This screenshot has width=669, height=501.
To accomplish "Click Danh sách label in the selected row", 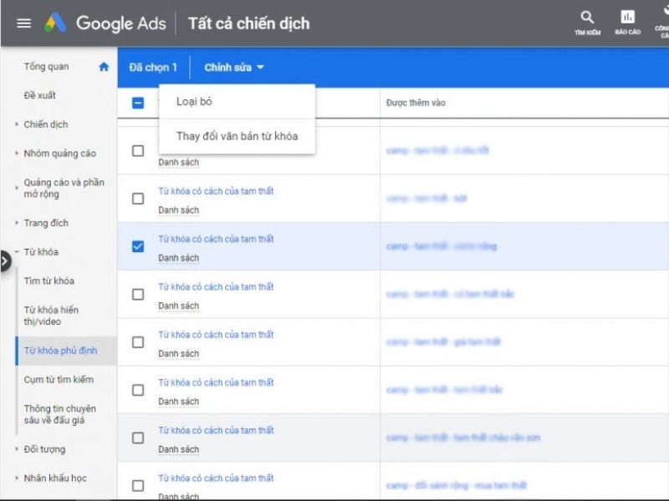I will (x=178, y=258).
